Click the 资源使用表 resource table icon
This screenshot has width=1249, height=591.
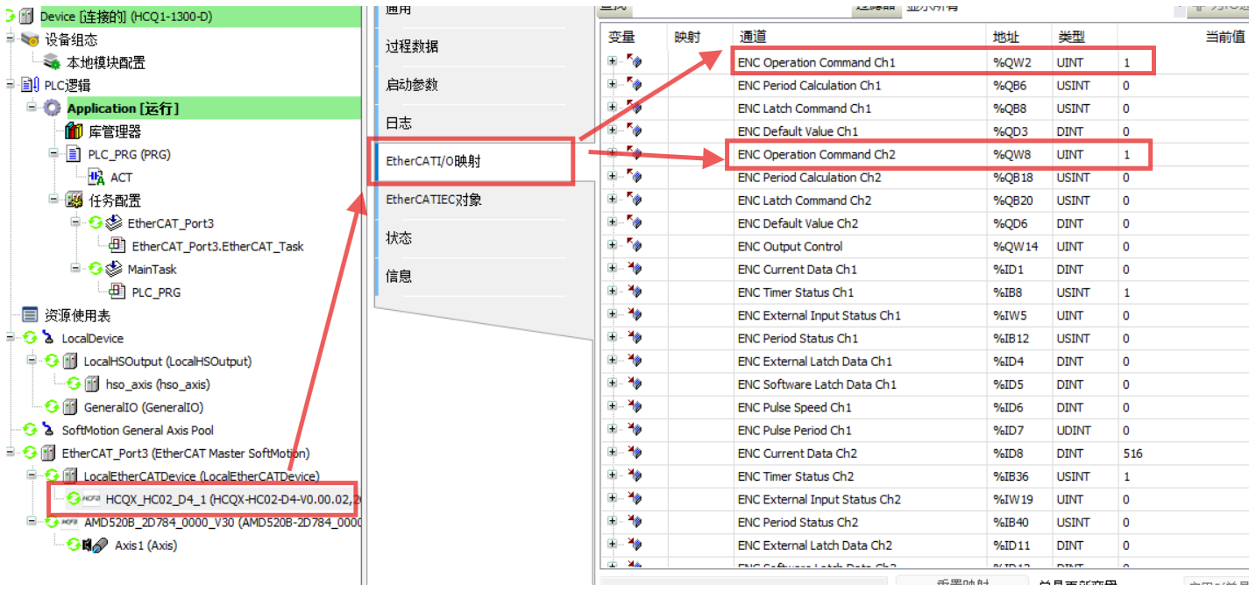(30, 315)
